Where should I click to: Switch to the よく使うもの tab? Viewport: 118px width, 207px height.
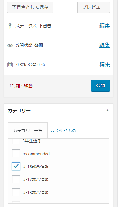64,131
